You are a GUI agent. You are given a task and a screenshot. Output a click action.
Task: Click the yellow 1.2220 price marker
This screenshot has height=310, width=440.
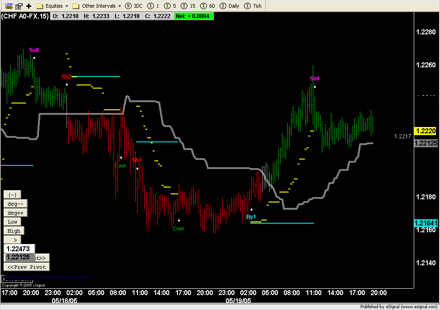coord(426,131)
